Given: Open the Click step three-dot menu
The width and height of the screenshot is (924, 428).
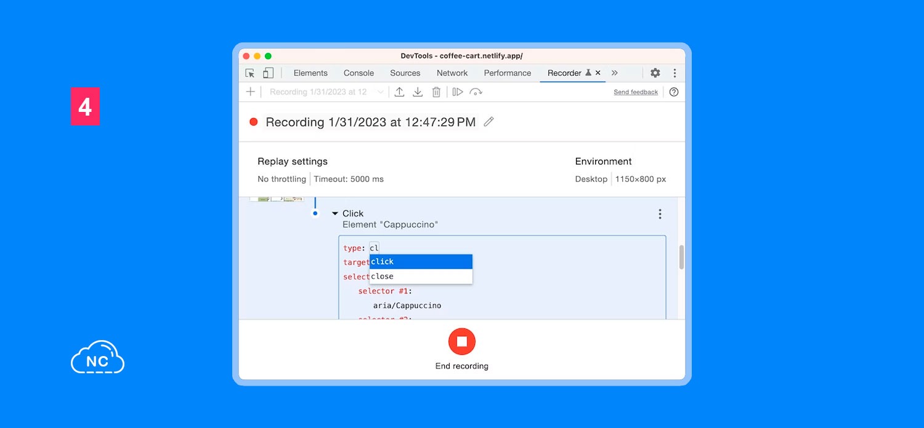Looking at the screenshot, I should tap(660, 214).
